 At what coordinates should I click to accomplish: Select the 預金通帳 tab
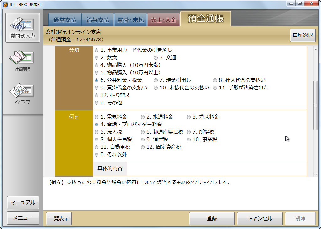click(x=206, y=19)
